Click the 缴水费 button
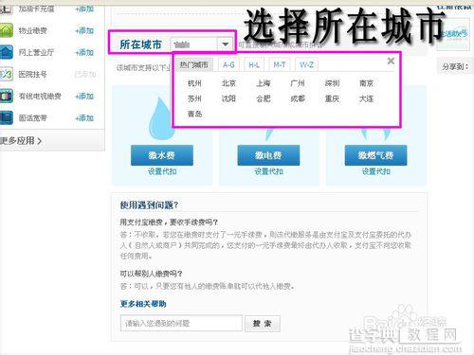474x355 pixels. pyautogui.click(x=162, y=155)
